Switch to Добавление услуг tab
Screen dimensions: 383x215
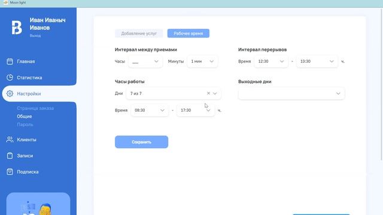pos(139,33)
